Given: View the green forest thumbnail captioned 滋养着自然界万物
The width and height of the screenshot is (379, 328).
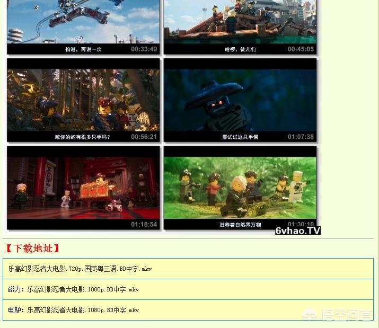Looking at the screenshot, I should [x=240, y=188].
